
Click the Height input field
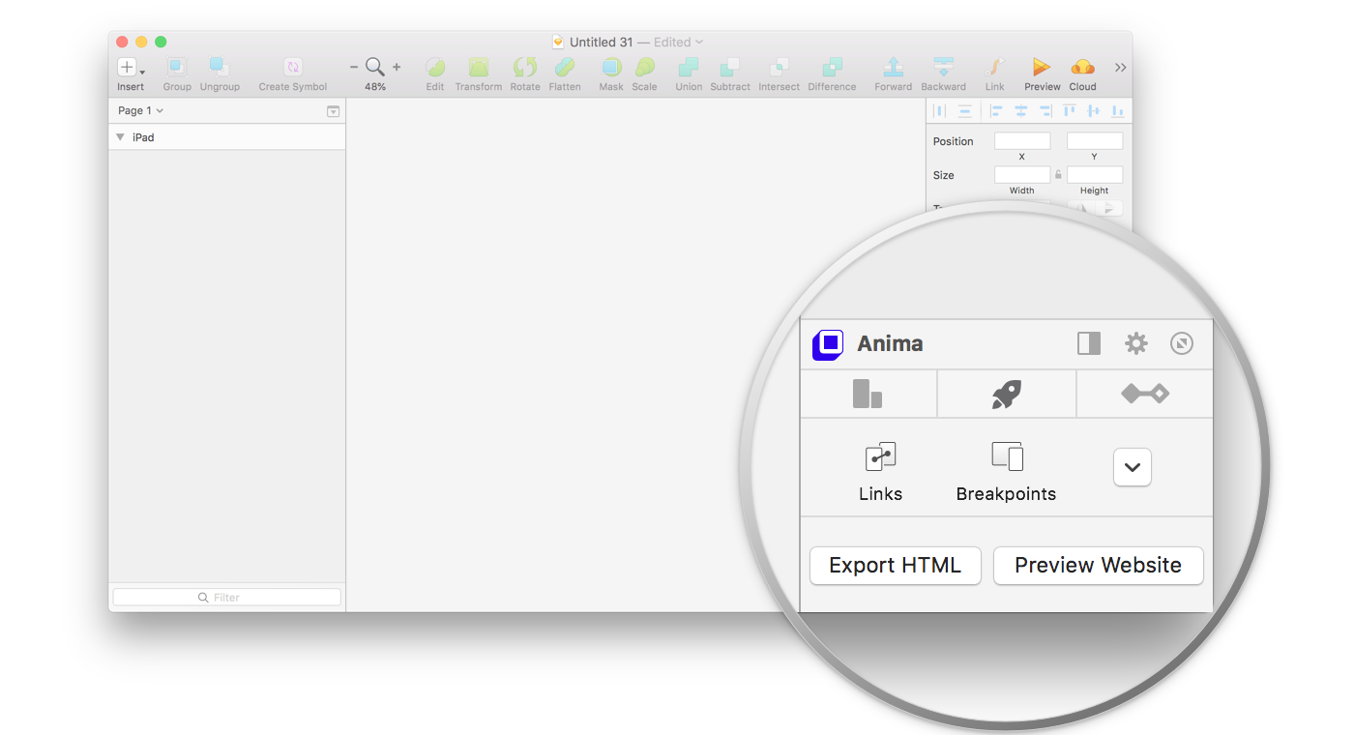tap(1095, 175)
